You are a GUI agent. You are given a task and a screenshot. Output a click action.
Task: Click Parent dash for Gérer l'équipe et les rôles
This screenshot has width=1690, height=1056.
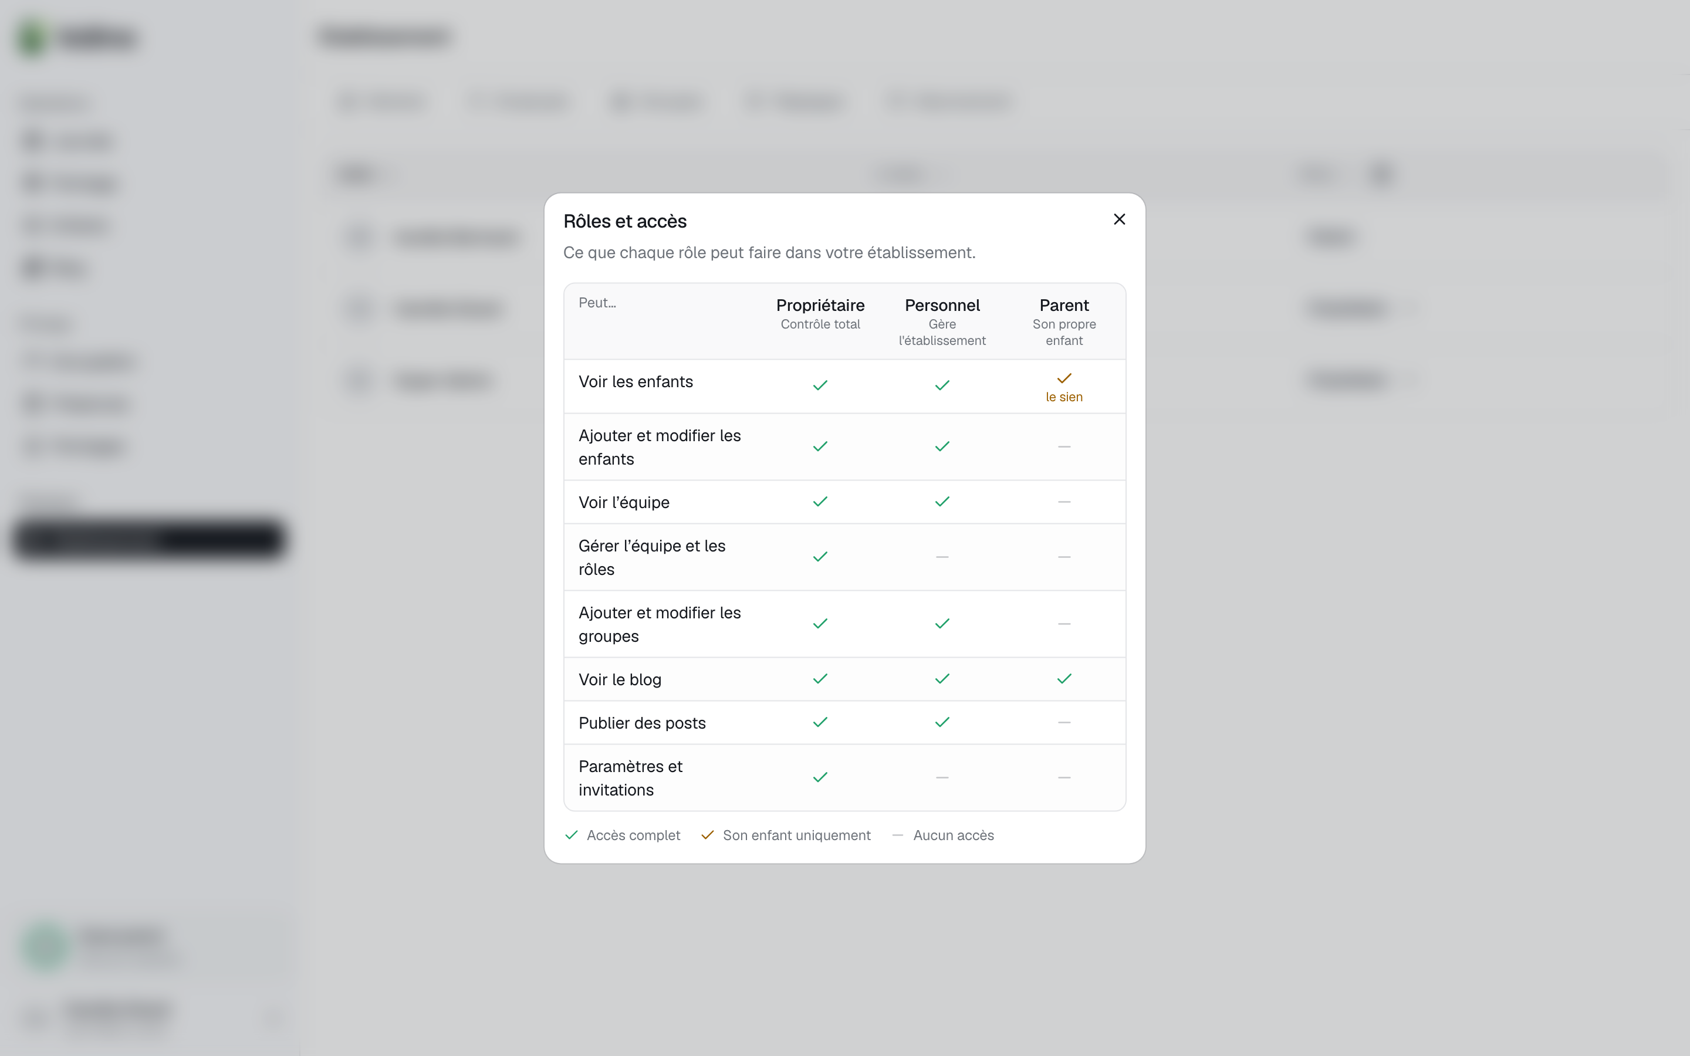click(x=1063, y=557)
